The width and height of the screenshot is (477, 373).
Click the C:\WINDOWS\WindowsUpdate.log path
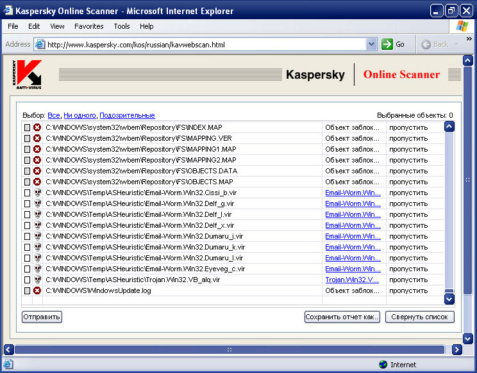click(98, 290)
